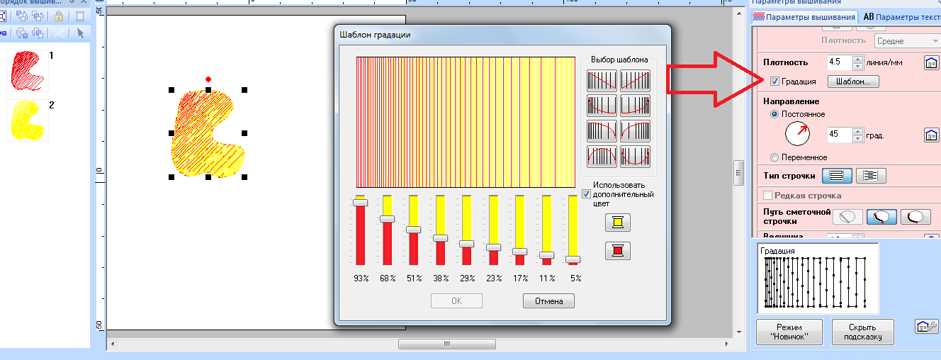This screenshot has height=360, width=941.
Task: Click the lock icon in sewing order toolbar
Action: pyautogui.click(x=60, y=16)
